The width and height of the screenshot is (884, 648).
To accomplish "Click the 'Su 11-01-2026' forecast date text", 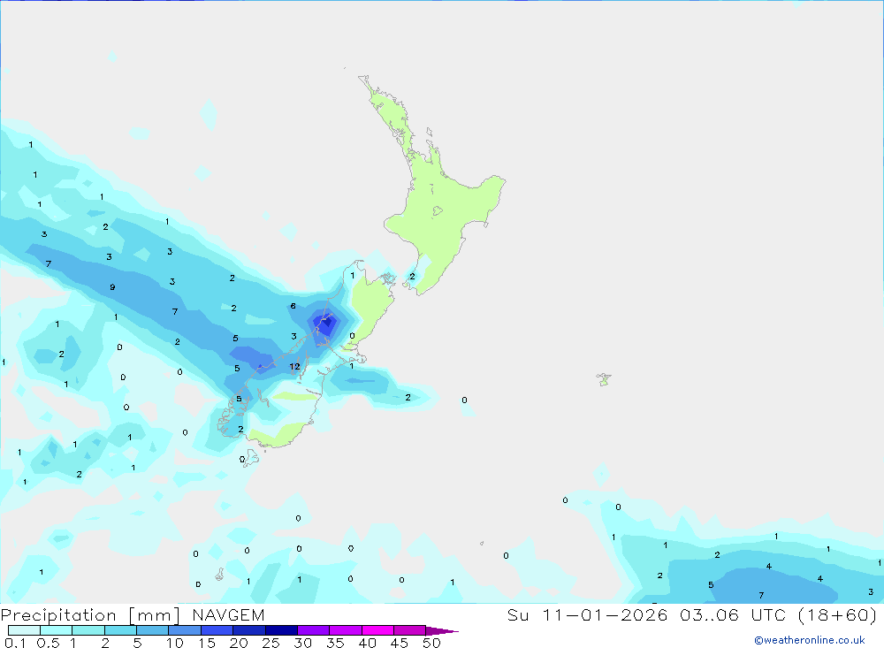I will pyautogui.click(x=588, y=614).
